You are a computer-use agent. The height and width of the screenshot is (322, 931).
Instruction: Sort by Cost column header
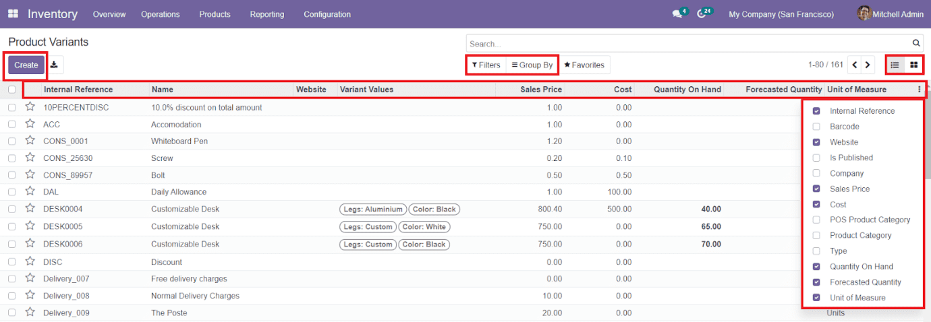click(x=623, y=90)
